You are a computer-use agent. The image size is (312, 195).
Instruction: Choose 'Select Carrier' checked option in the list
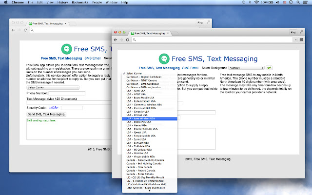(150, 74)
